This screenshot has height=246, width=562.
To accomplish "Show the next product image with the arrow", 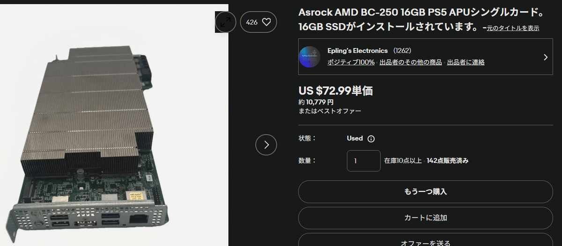I will [266, 145].
